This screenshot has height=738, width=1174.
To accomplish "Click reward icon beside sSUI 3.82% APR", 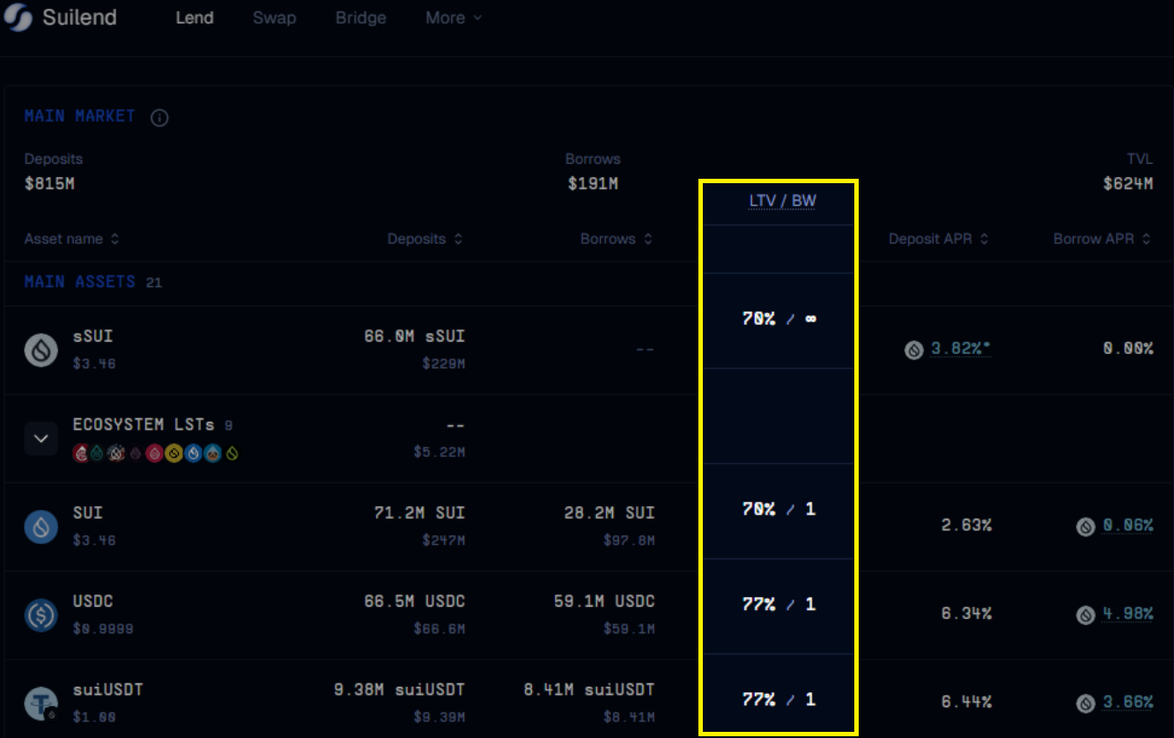I will click(914, 350).
